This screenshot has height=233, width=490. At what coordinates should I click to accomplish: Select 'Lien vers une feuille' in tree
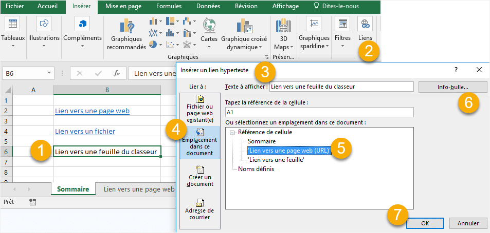coord(276,159)
